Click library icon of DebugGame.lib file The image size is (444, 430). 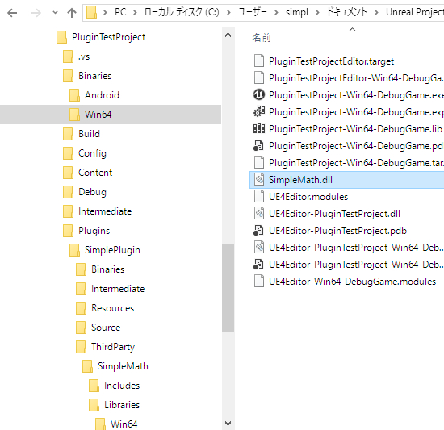coord(259,129)
